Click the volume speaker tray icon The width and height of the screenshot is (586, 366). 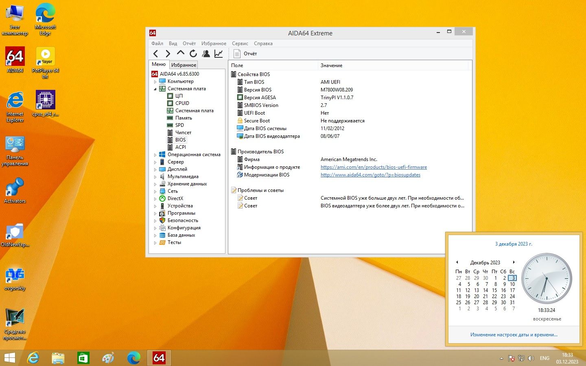(531, 358)
